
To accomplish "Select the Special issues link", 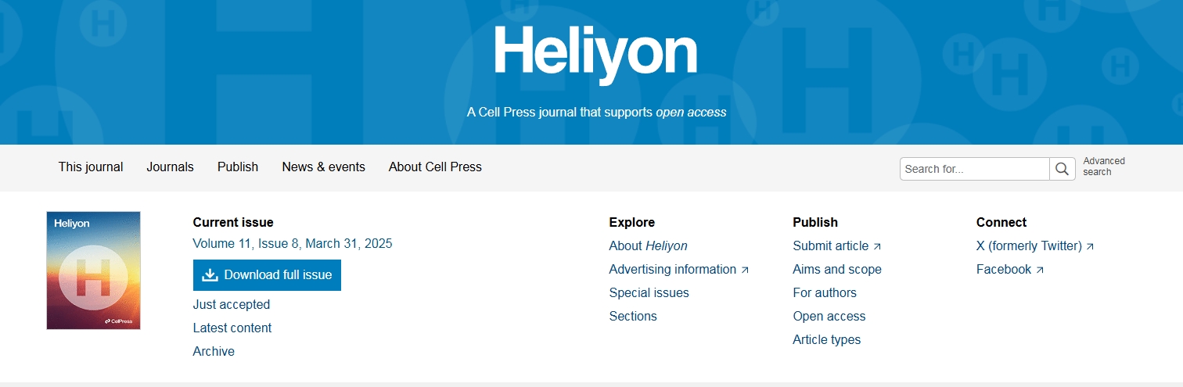I will click(x=649, y=293).
